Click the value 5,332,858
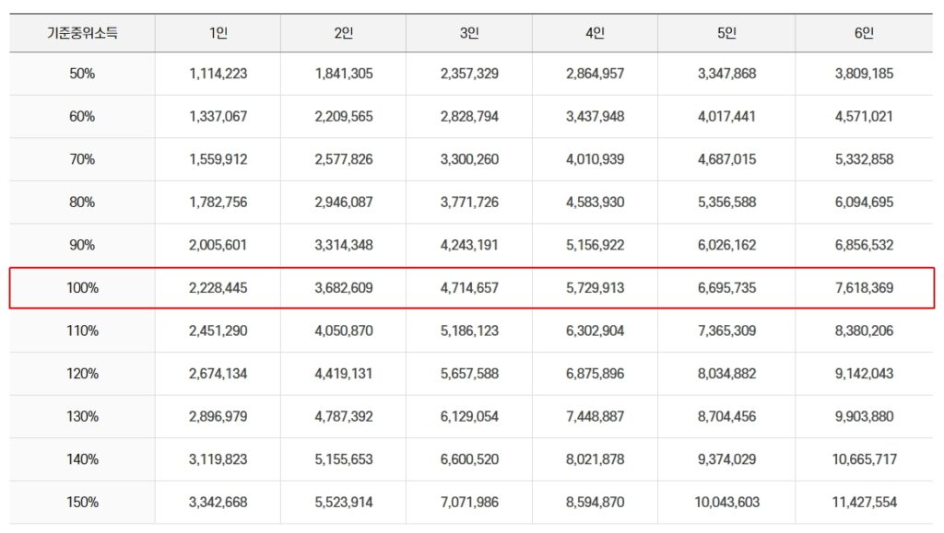944x533 pixels. coord(864,159)
